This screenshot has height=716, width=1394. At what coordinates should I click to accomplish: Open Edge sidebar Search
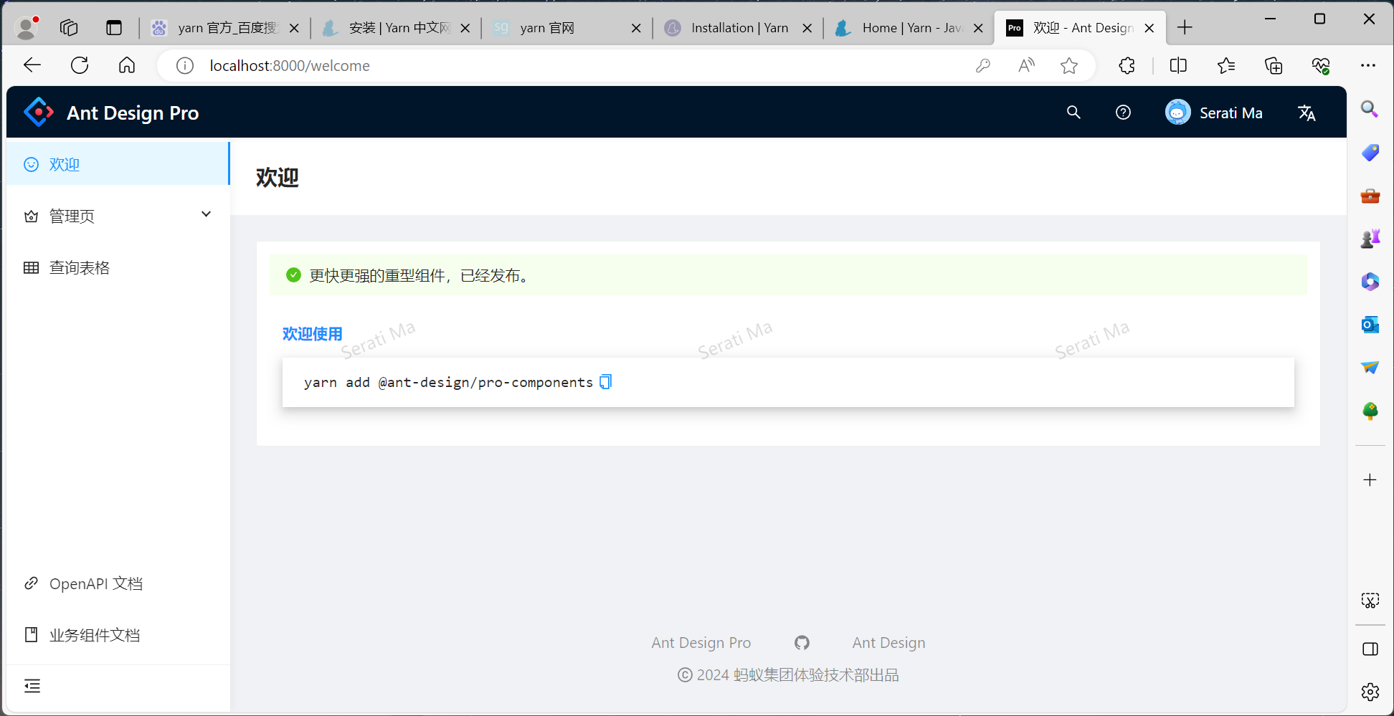pos(1370,109)
